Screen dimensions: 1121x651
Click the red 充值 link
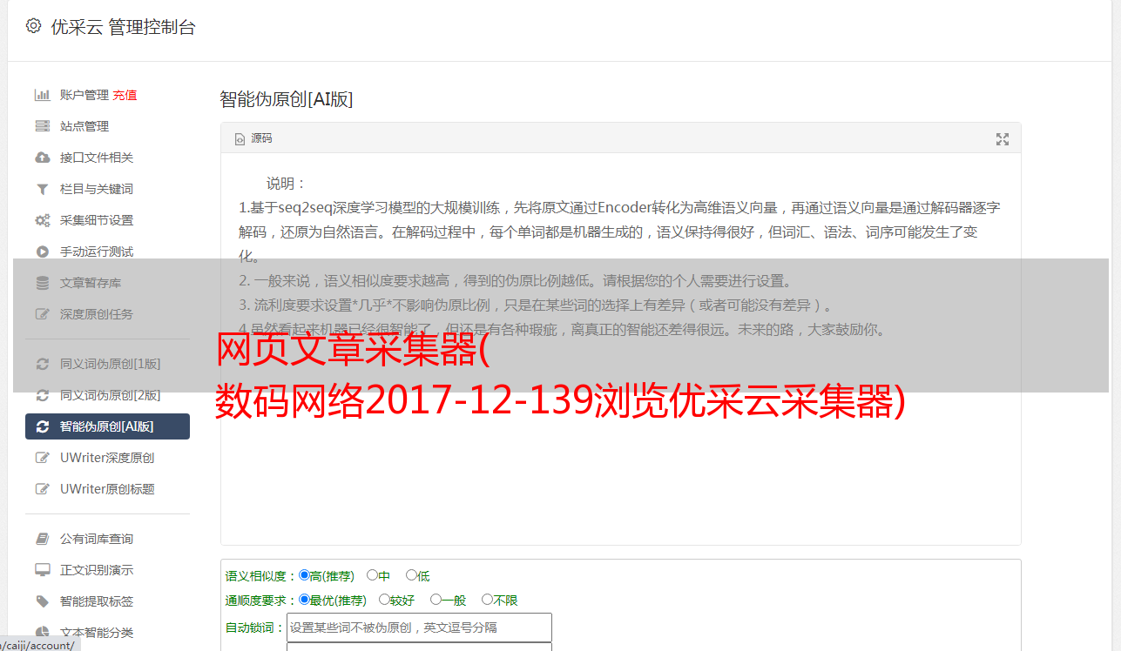[125, 95]
